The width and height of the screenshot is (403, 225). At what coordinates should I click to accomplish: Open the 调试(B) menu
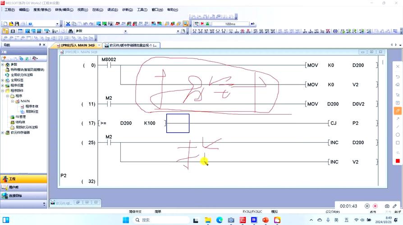click(x=113, y=9)
